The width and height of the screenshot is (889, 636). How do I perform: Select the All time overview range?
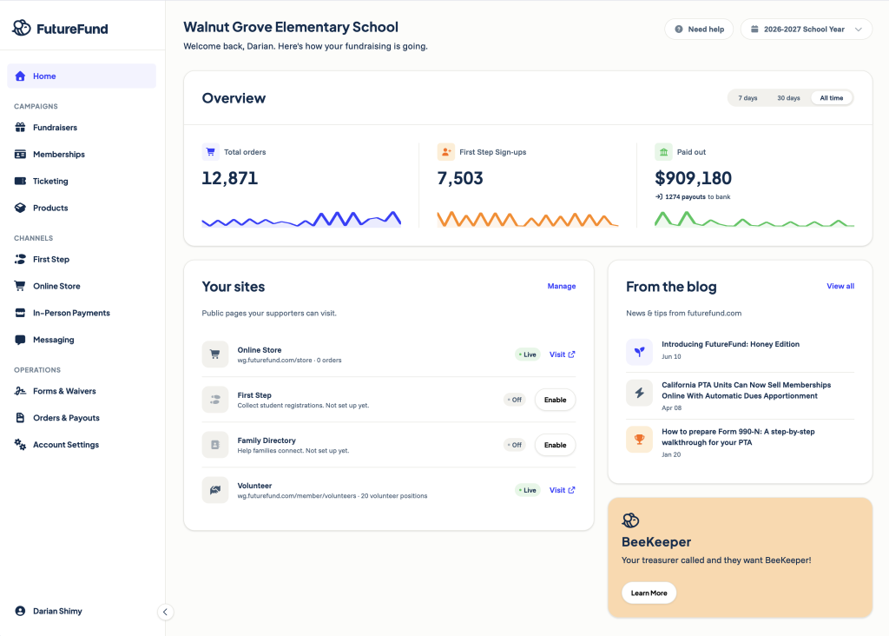click(831, 98)
